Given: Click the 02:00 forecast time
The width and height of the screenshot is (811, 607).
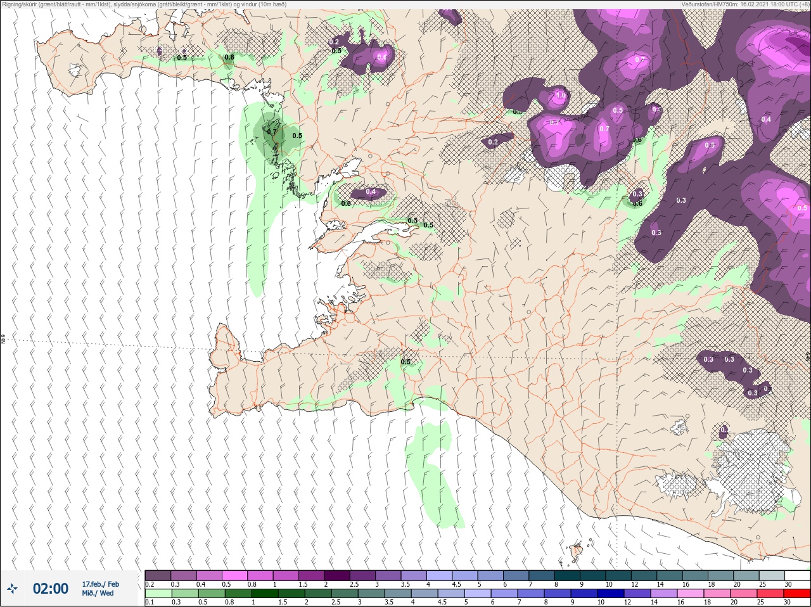Looking at the screenshot, I should tap(51, 589).
